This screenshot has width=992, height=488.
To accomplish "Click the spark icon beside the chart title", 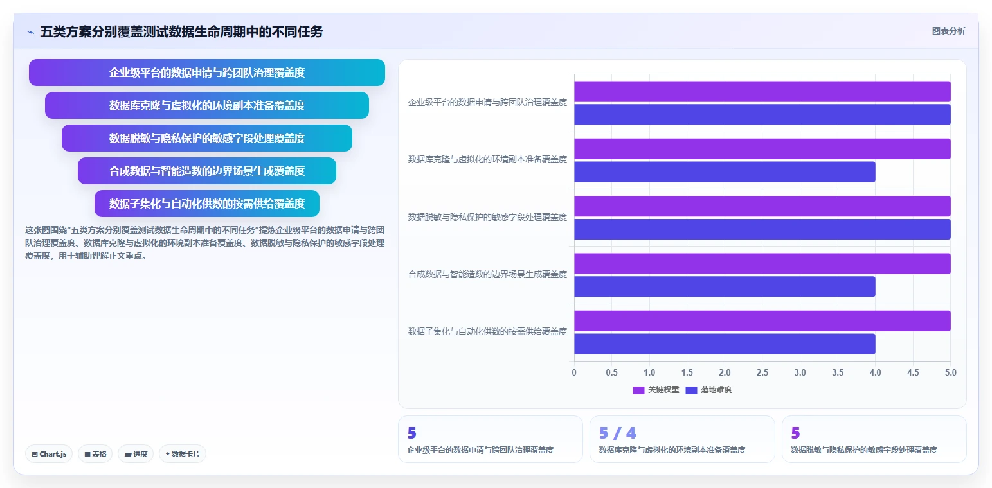I will [x=30, y=32].
